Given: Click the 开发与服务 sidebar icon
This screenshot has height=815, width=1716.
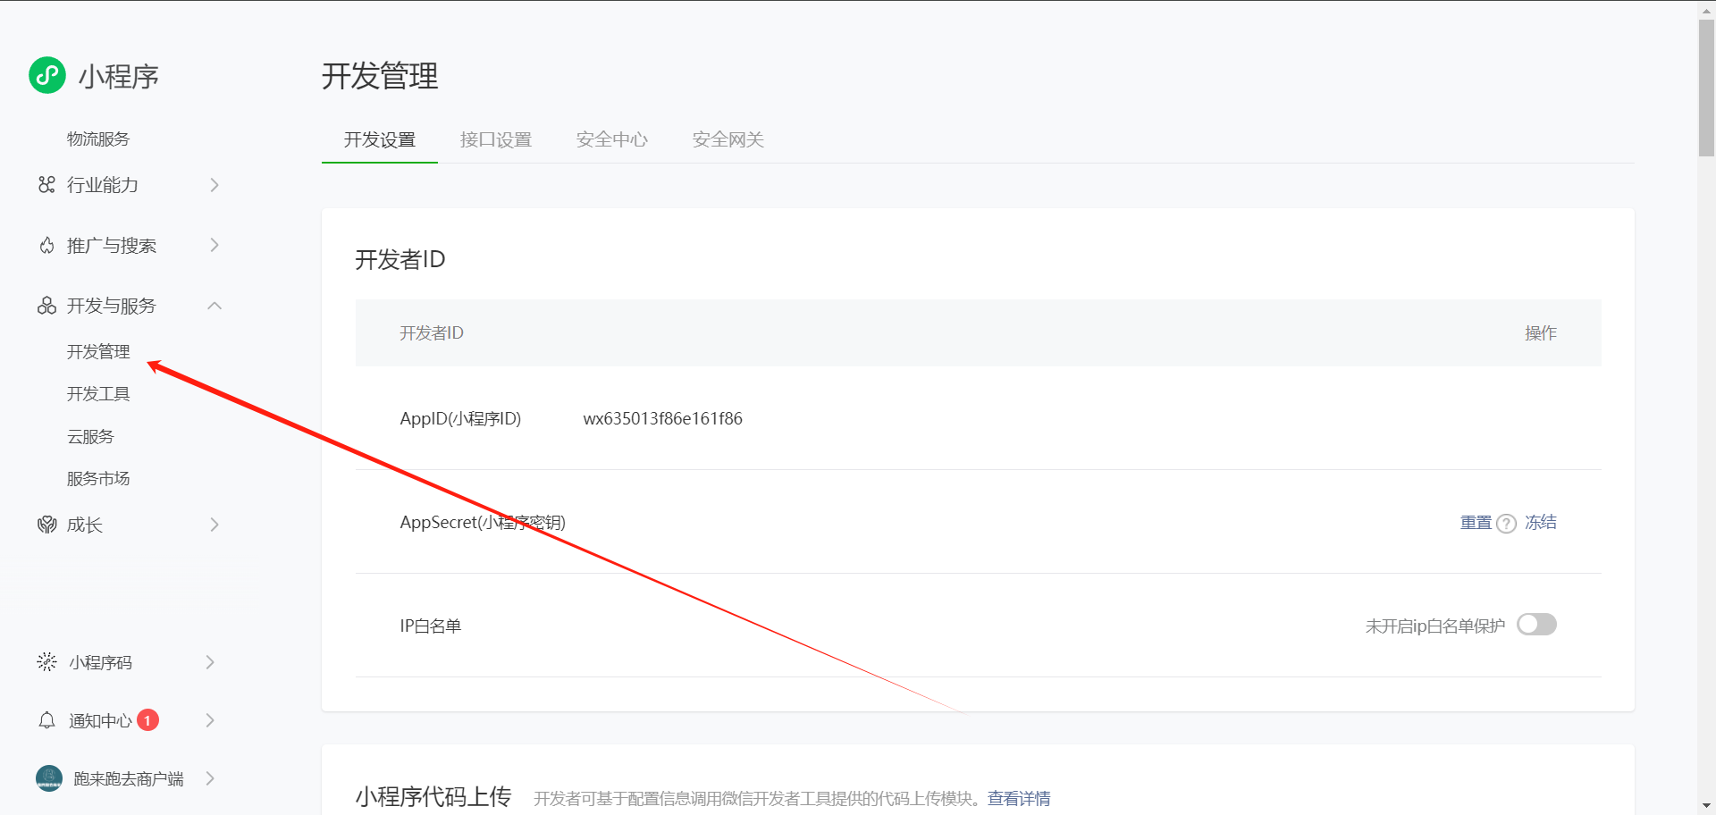Looking at the screenshot, I should [x=46, y=306].
